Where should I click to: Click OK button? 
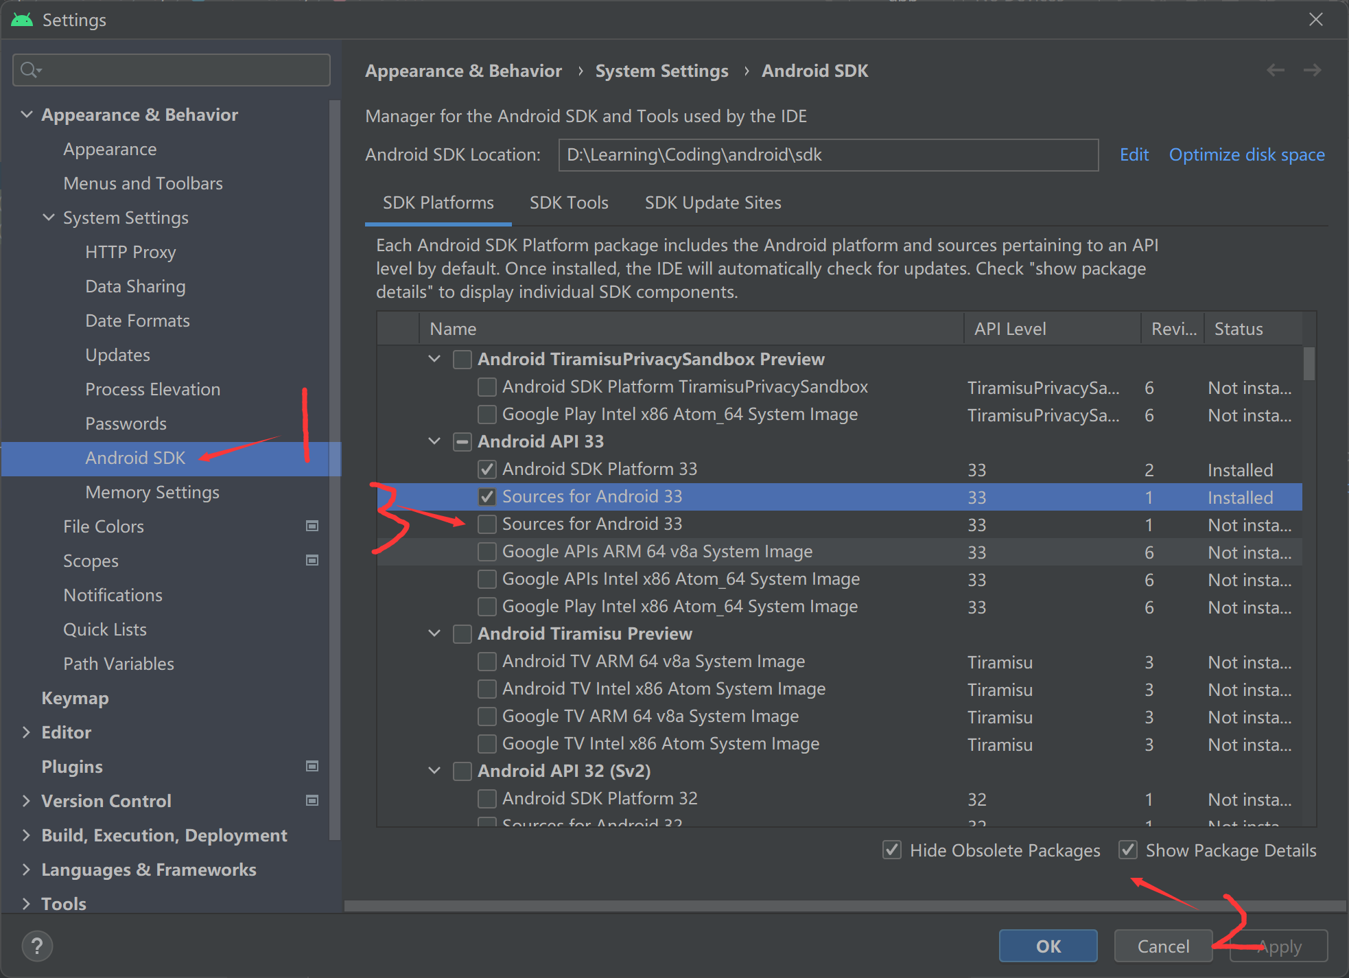pyautogui.click(x=1048, y=946)
